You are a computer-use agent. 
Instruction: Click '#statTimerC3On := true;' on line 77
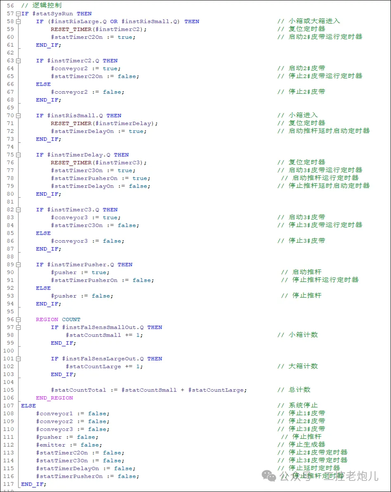coord(93,171)
